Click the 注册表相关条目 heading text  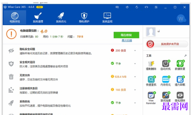point(29,88)
